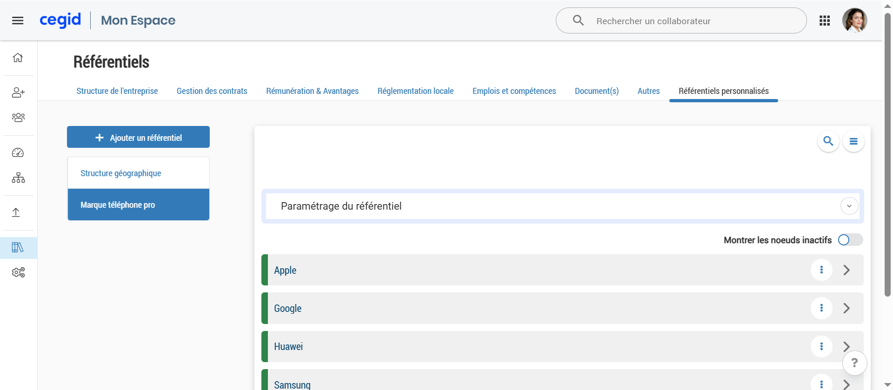Expand the Paramétrage du référentiel section
893x390 pixels.
(849, 206)
